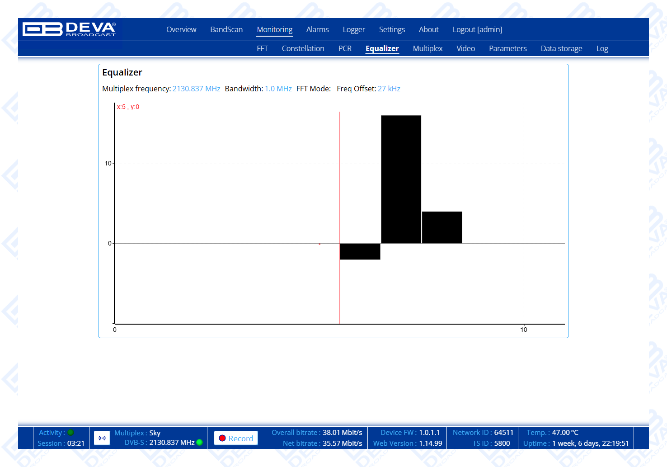The image size is (667, 467).
Task: Click the tallest black bar in equalizer chart
Action: tap(401, 179)
